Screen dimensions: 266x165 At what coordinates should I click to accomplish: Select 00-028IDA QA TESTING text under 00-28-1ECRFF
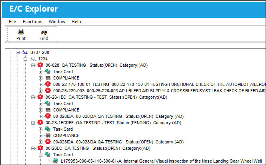click(x=118, y=142)
